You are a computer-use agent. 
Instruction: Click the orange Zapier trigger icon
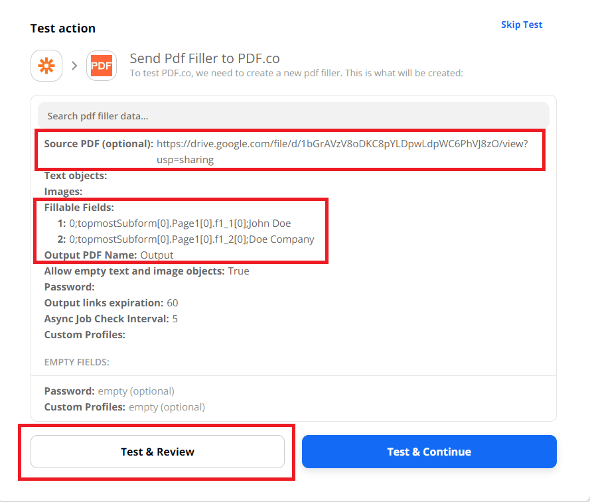click(46, 66)
